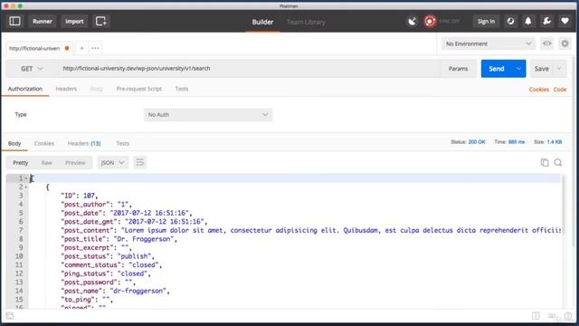Click the "post_title": "Dr. Froggerson" line
This screenshot has height=326, width=579.
click(x=119, y=239)
